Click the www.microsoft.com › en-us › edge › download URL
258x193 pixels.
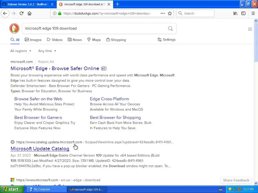pyautogui.click(x=58, y=180)
